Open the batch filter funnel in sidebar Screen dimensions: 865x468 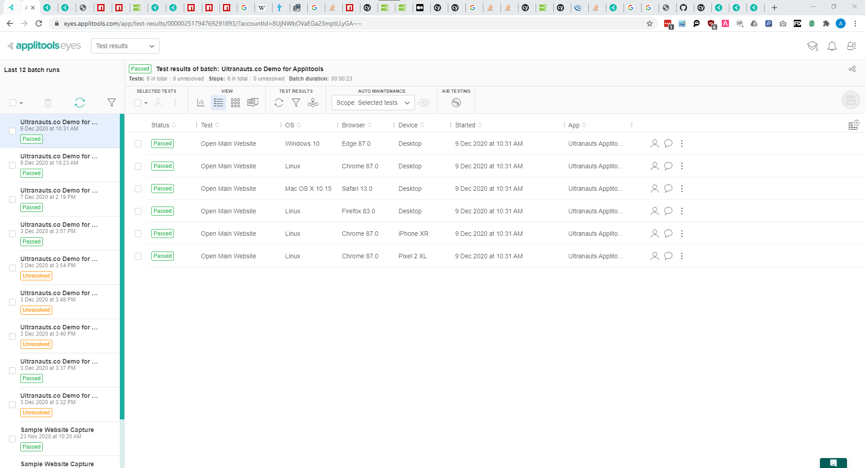tap(112, 103)
